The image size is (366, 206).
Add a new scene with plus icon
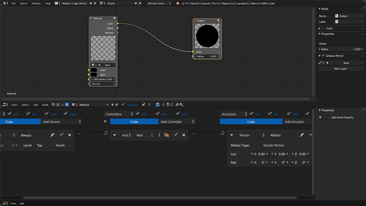coord(136,3)
